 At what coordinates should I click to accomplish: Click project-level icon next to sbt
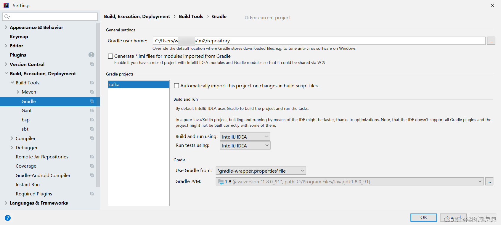[x=92, y=129]
